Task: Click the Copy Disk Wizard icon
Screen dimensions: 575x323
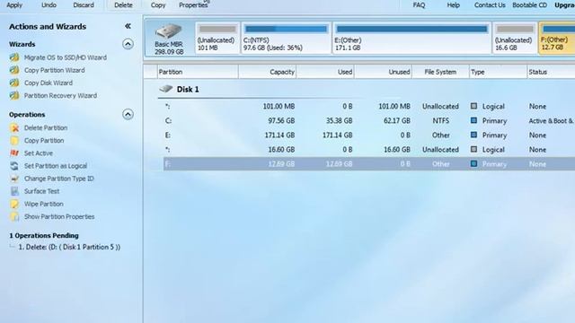Action: point(14,83)
